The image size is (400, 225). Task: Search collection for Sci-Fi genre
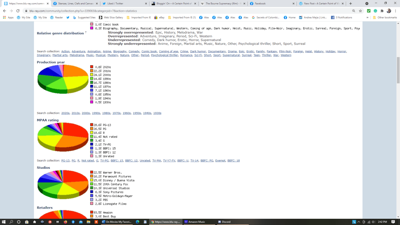pyautogui.click(x=198, y=55)
